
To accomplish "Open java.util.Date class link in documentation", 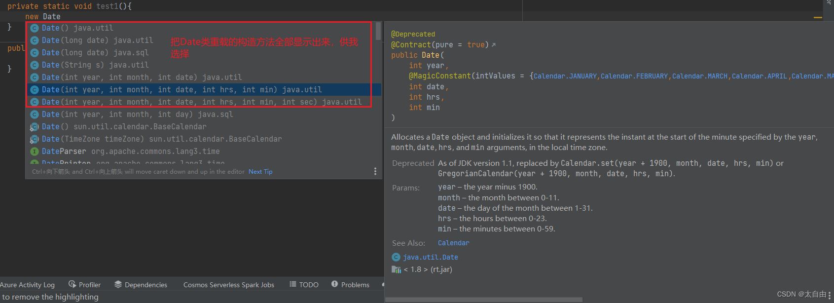I will (430, 257).
